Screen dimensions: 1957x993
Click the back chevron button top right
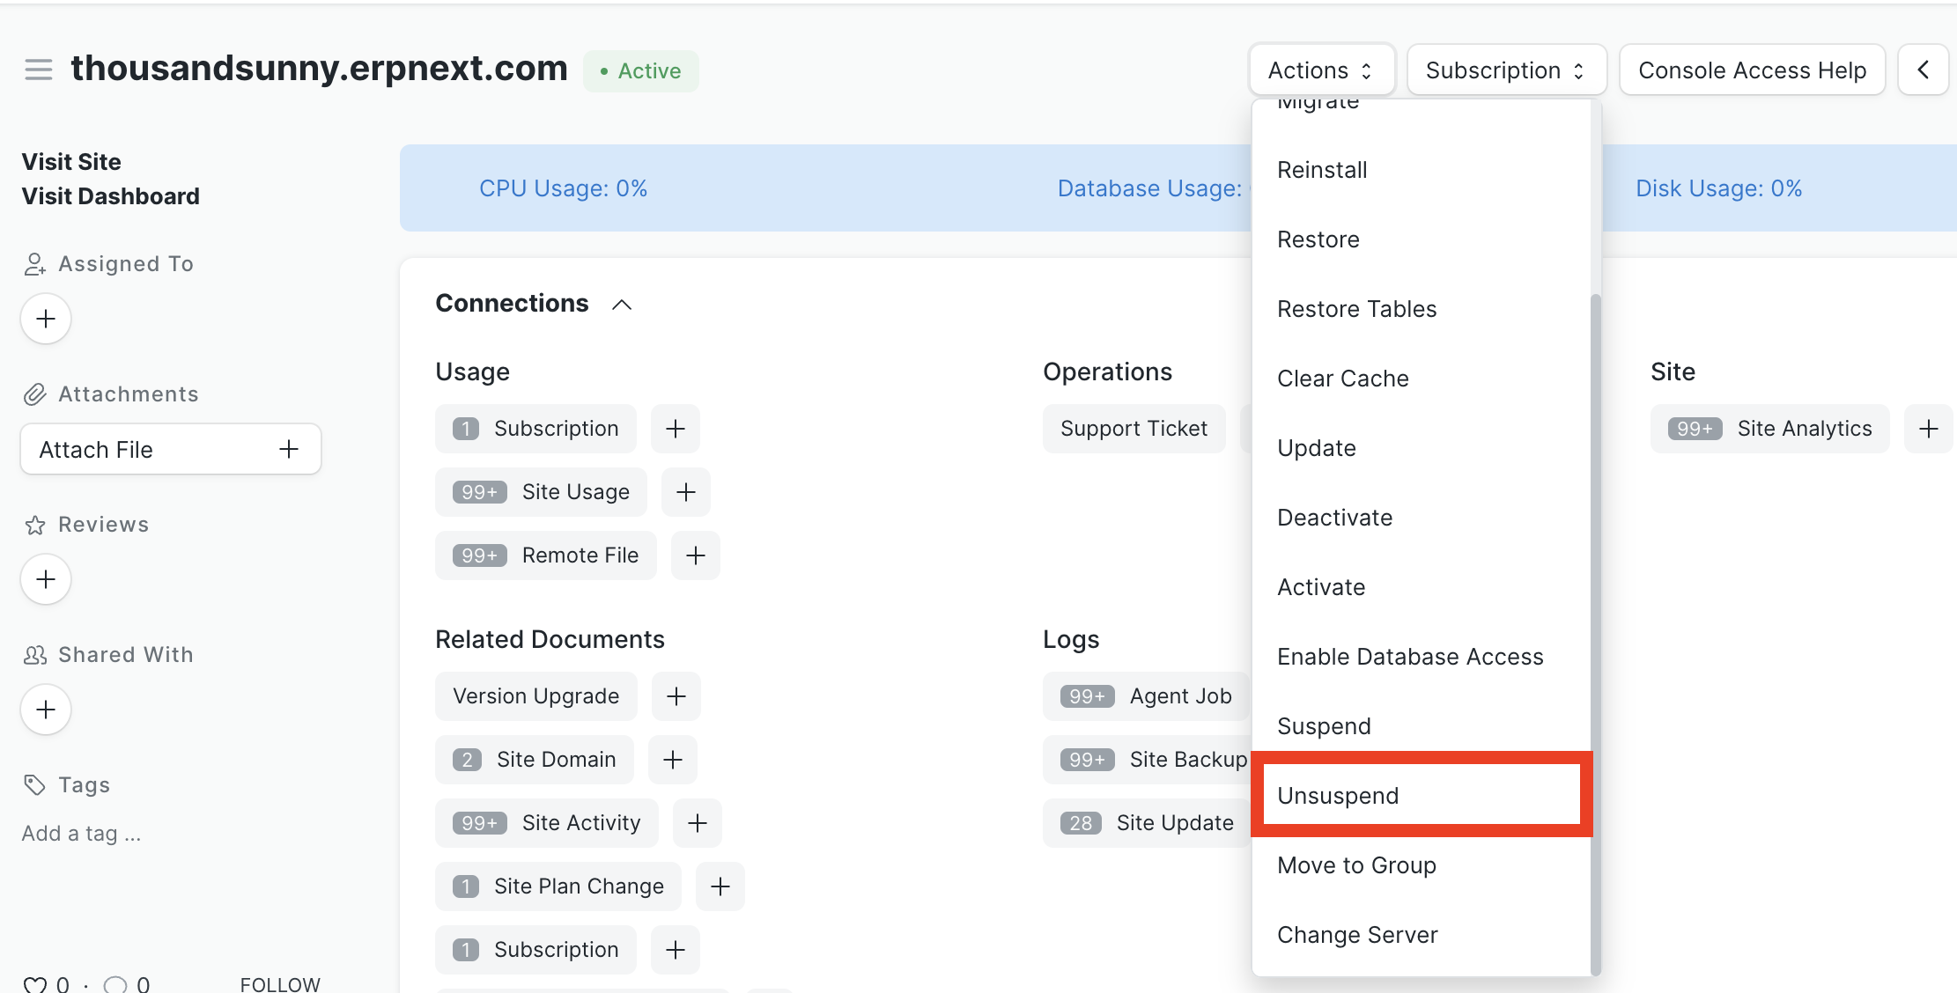1923,70
